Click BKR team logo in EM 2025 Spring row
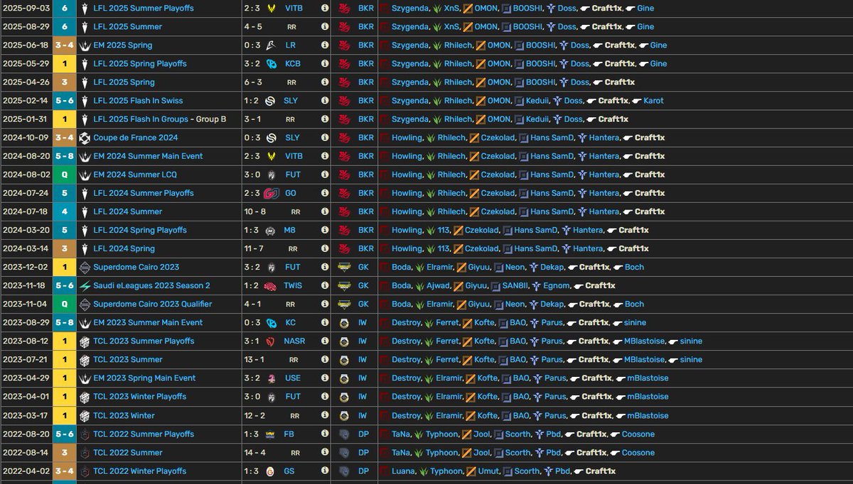This screenshot has height=484, width=853. pyautogui.click(x=344, y=45)
